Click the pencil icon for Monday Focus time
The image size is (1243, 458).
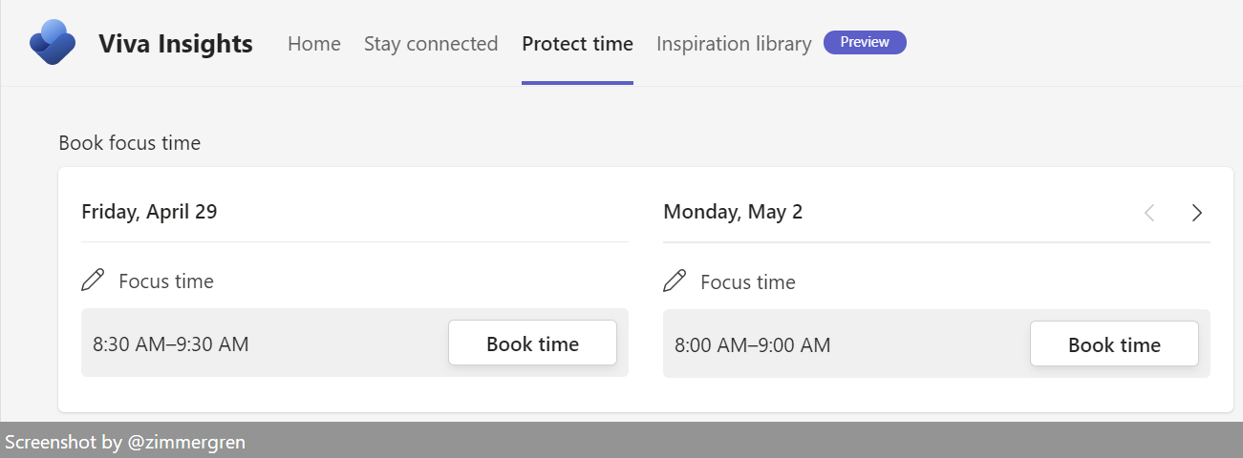[675, 281]
